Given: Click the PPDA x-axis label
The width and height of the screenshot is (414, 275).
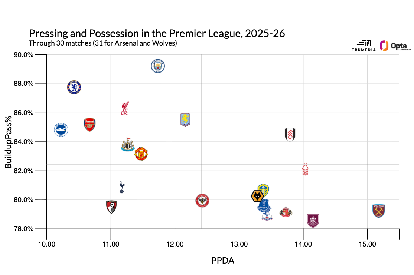Looking at the screenshot, I should 223,261.
